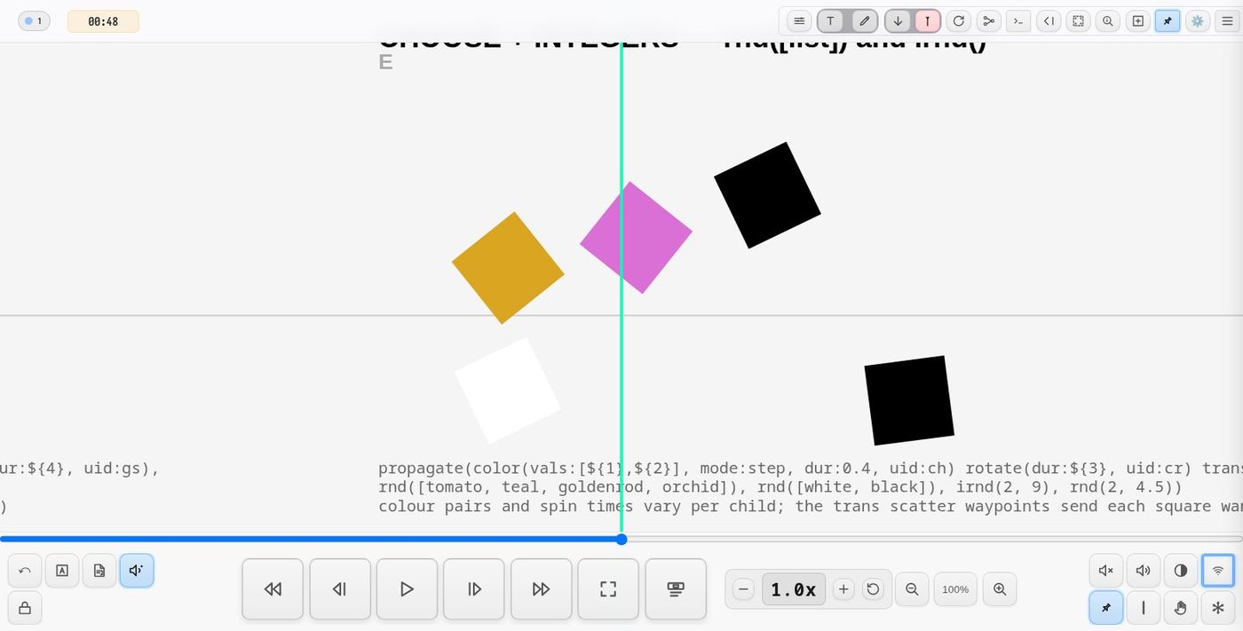Open the gear settings icon
The image size is (1243, 631).
tap(1198, 21)
